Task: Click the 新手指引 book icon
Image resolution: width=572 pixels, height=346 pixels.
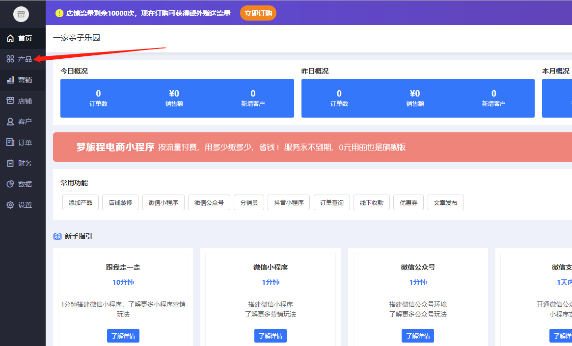Action: click(57, 236)
